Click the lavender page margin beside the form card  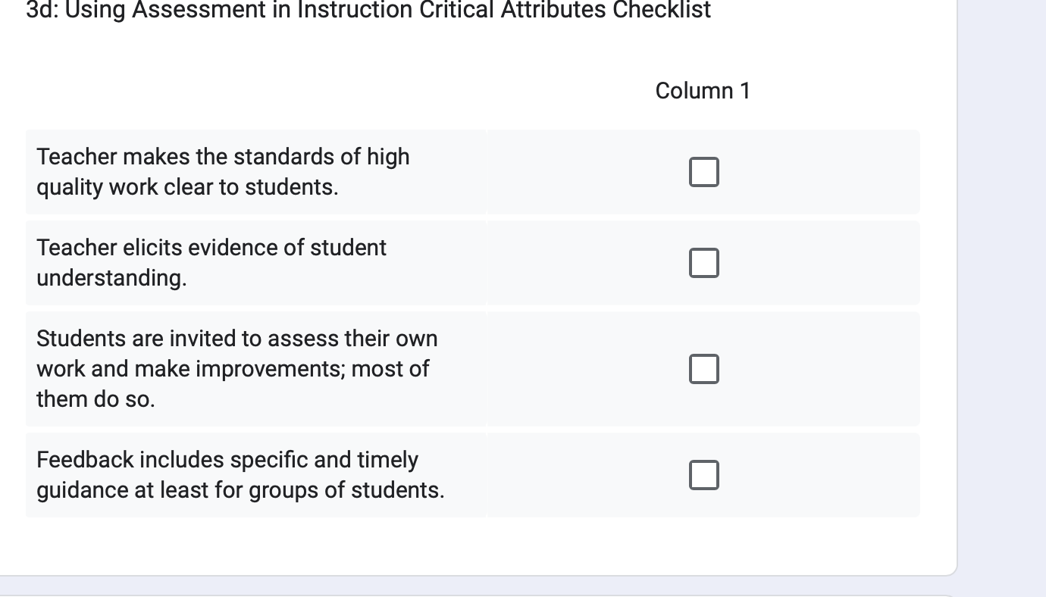1002,288
